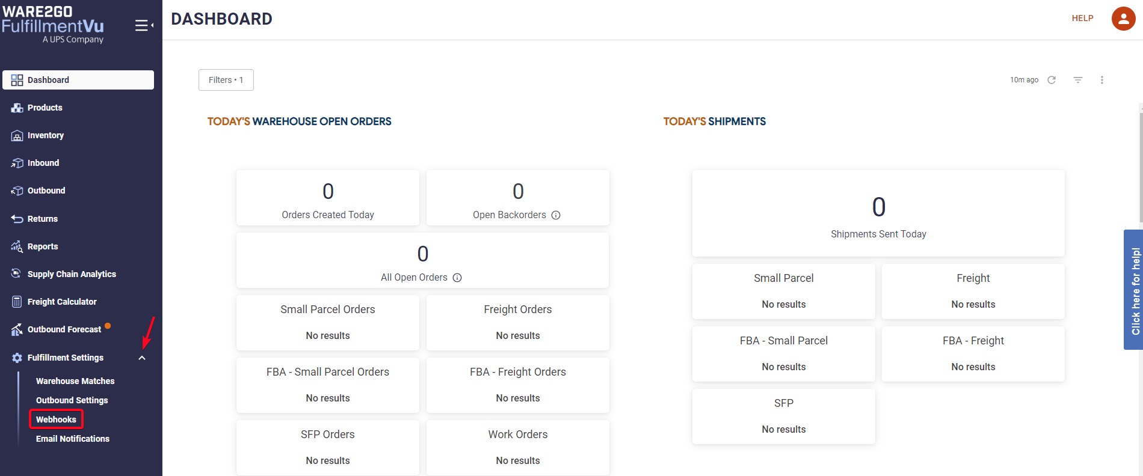Click the All Open Orders info icon

click(x=457, y=278)
